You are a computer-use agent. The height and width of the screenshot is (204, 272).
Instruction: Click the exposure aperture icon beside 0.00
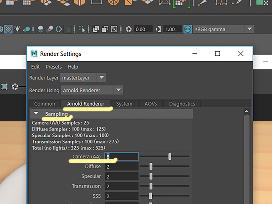pyautogui.click(x=128, y=29)
